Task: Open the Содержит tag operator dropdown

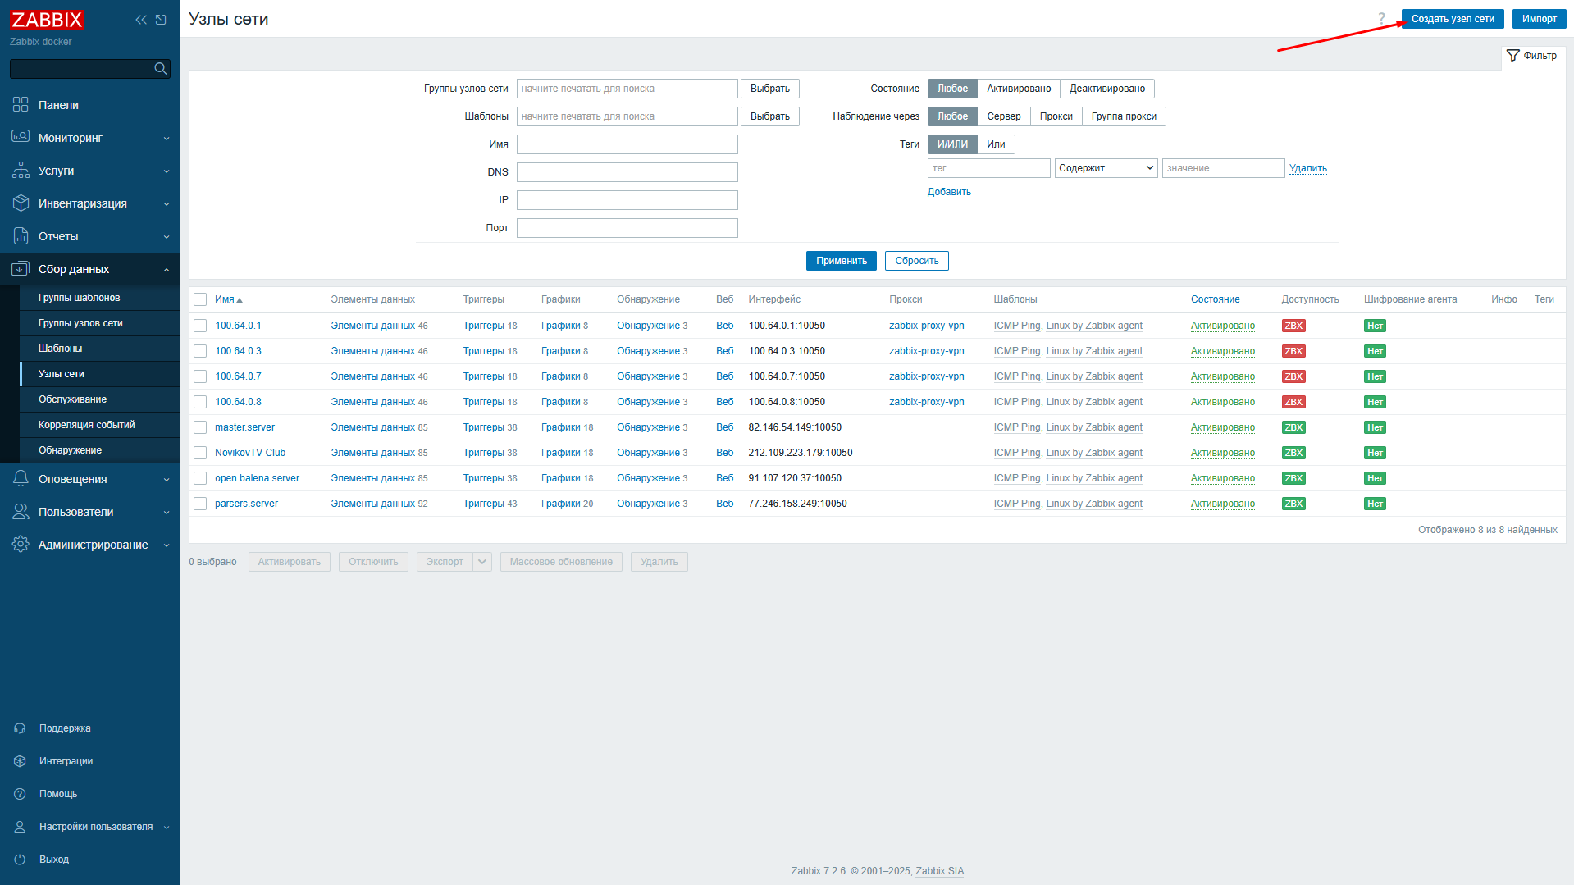Action: coord(1106,167)
